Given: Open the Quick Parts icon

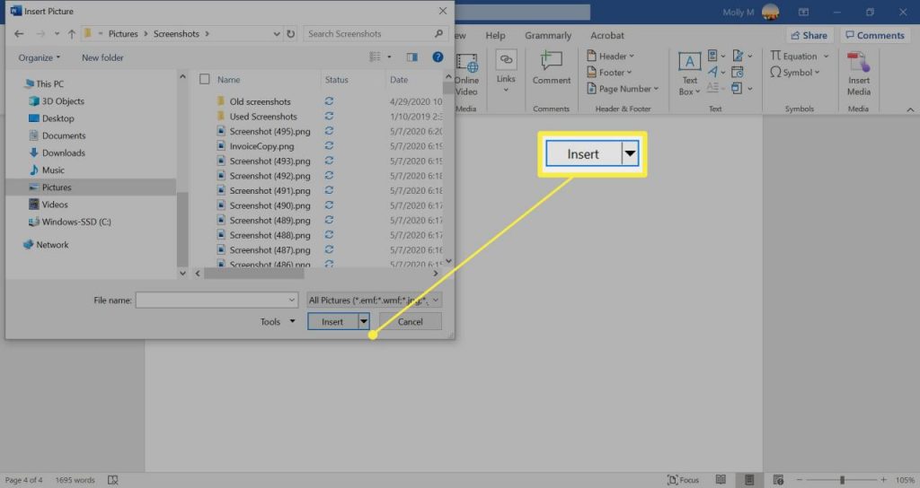Looking at the screenshot, I should pos(712,56).
